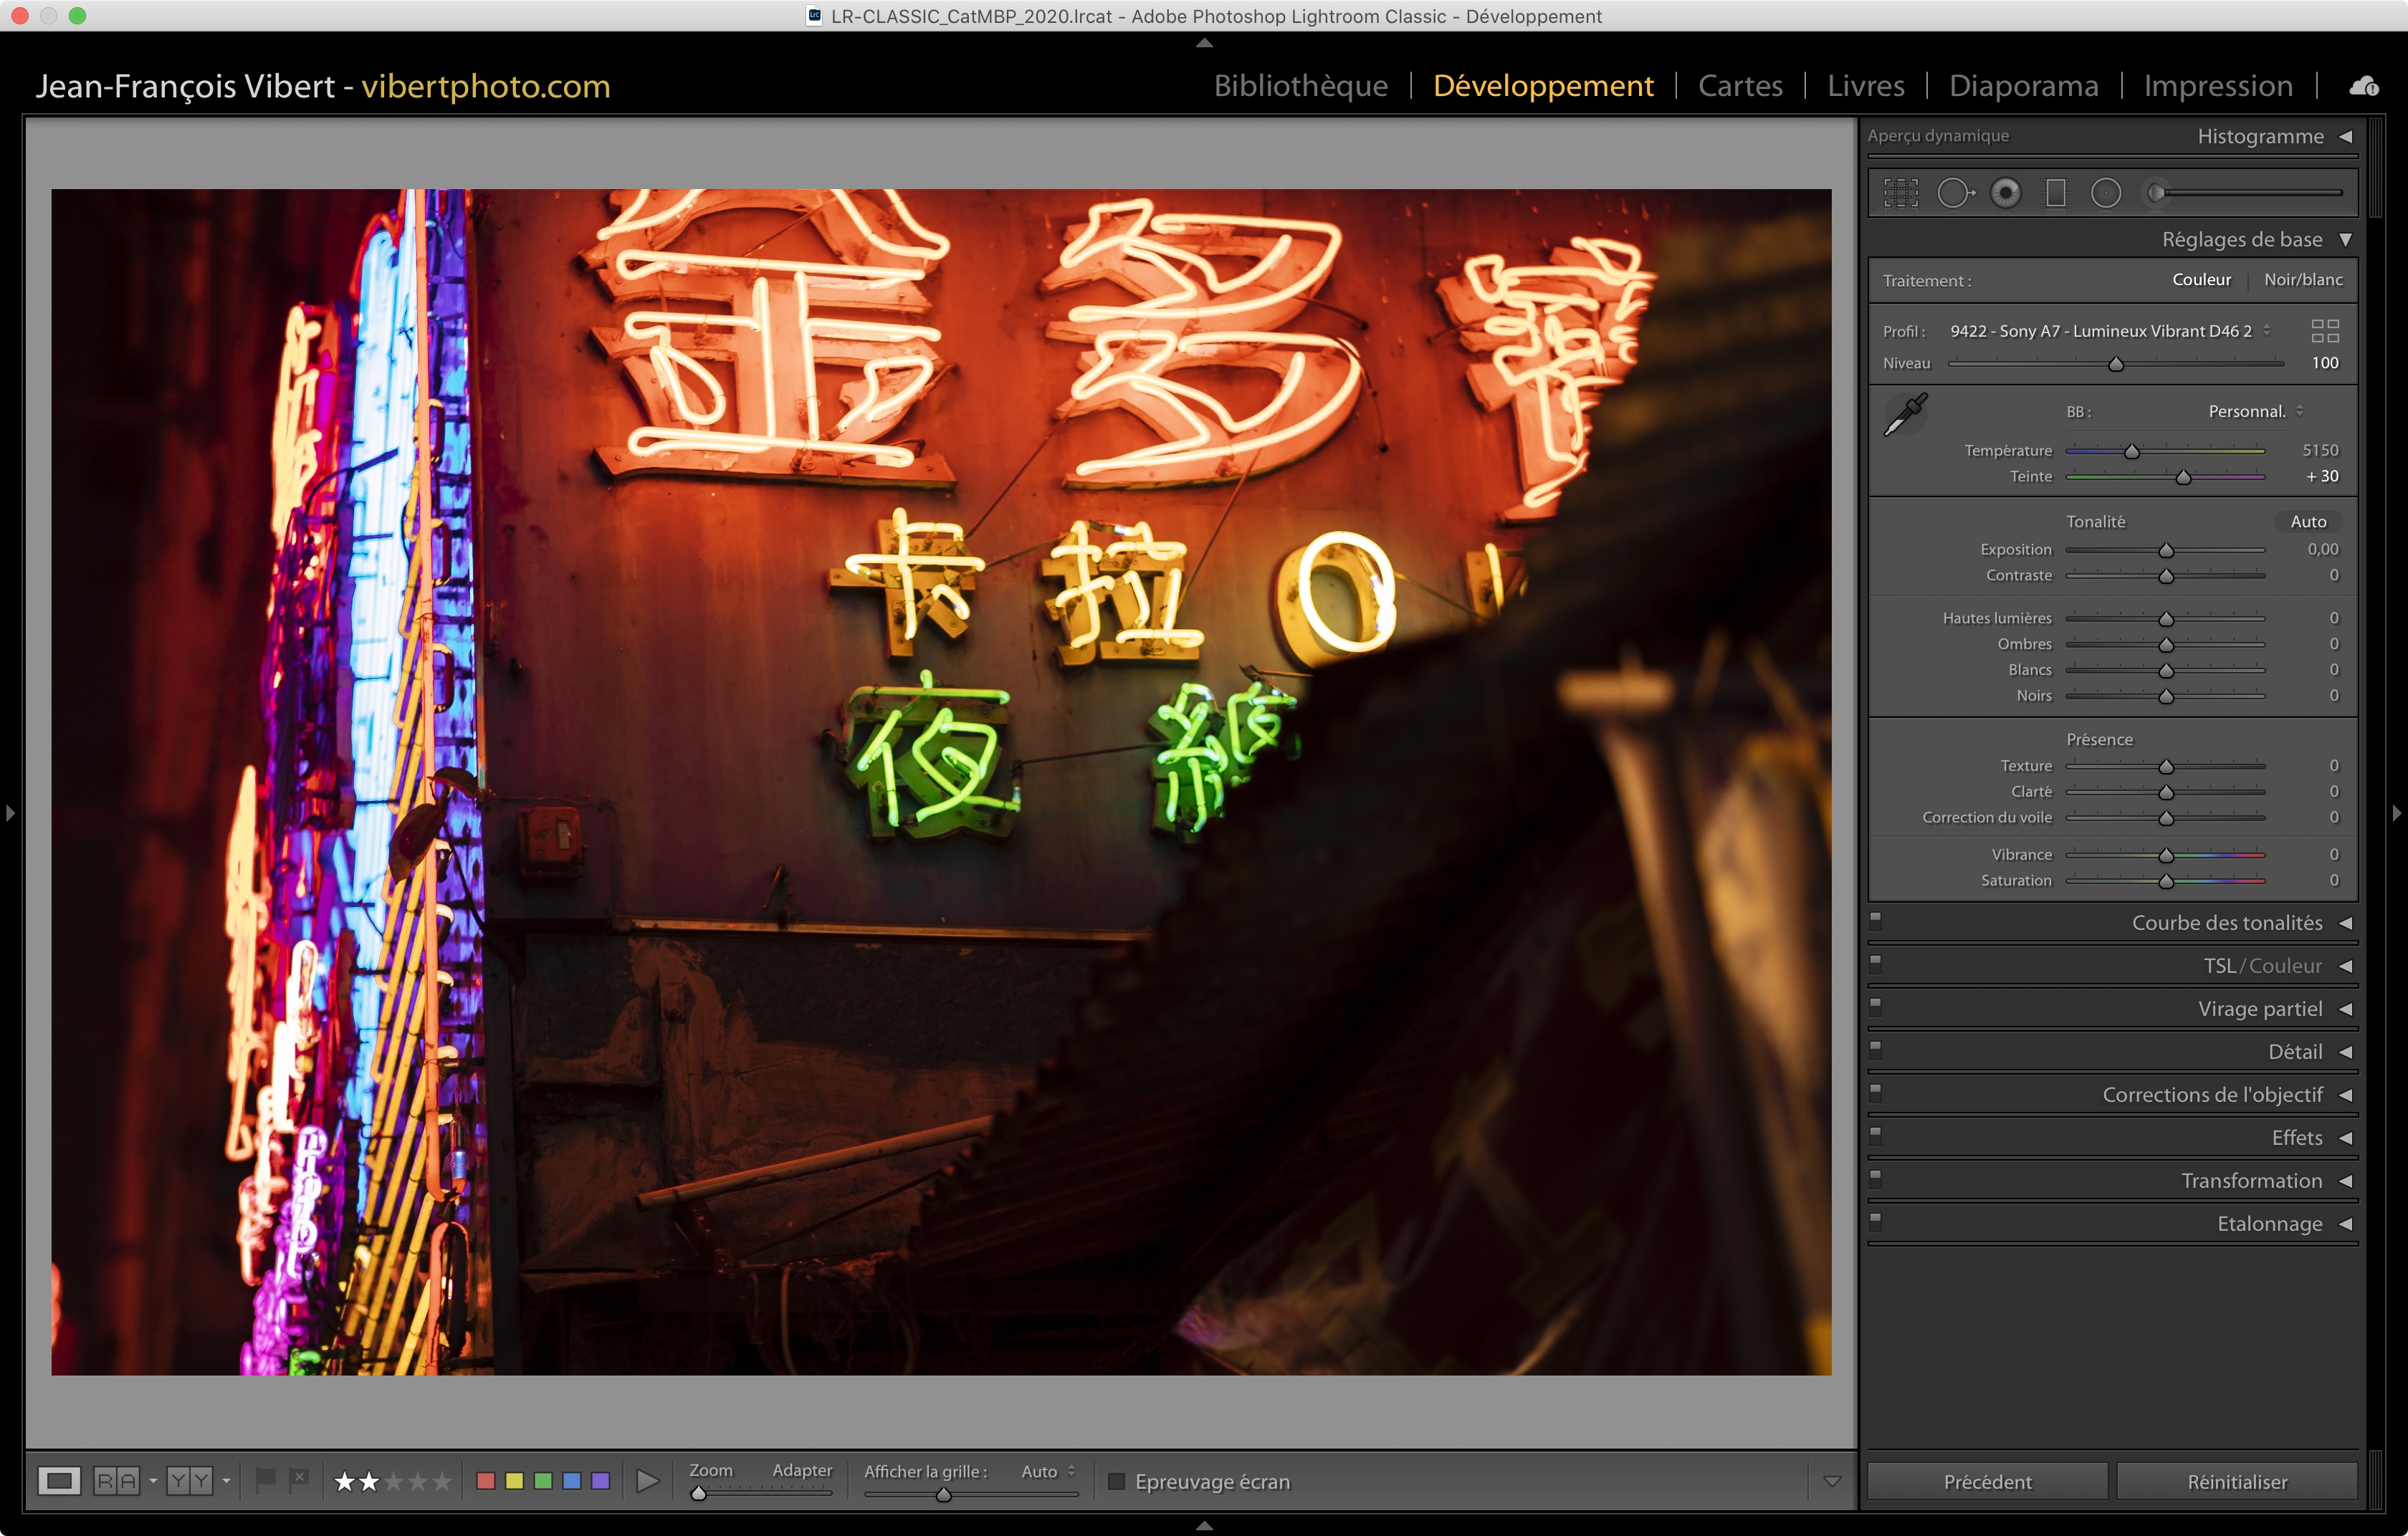Expand the TSL / Couleur panel
The height and width of the screenshot is (1536, 2408).
[x=2345, y=966]
